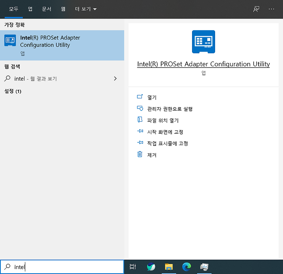Click 제거 to uninstall the app
The width and height of the screenshot is (283, 274).
[x=152, y=155]
